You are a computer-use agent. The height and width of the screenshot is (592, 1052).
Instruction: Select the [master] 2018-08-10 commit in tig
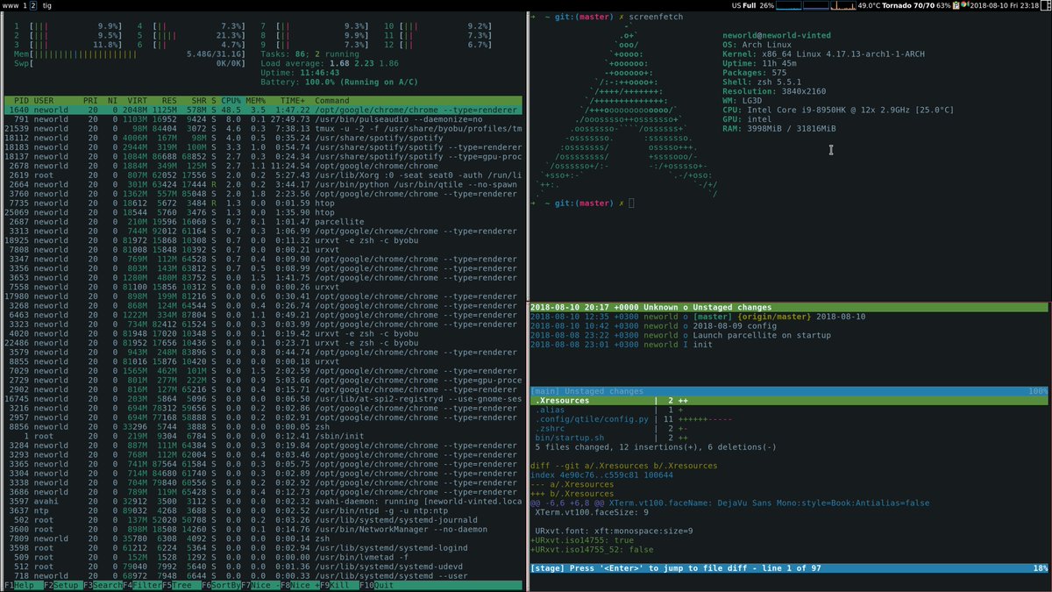(789, 317)
